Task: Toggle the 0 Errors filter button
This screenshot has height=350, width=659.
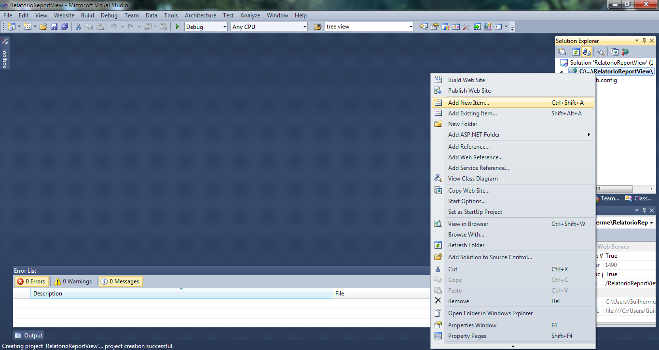Action: (31, 281)
